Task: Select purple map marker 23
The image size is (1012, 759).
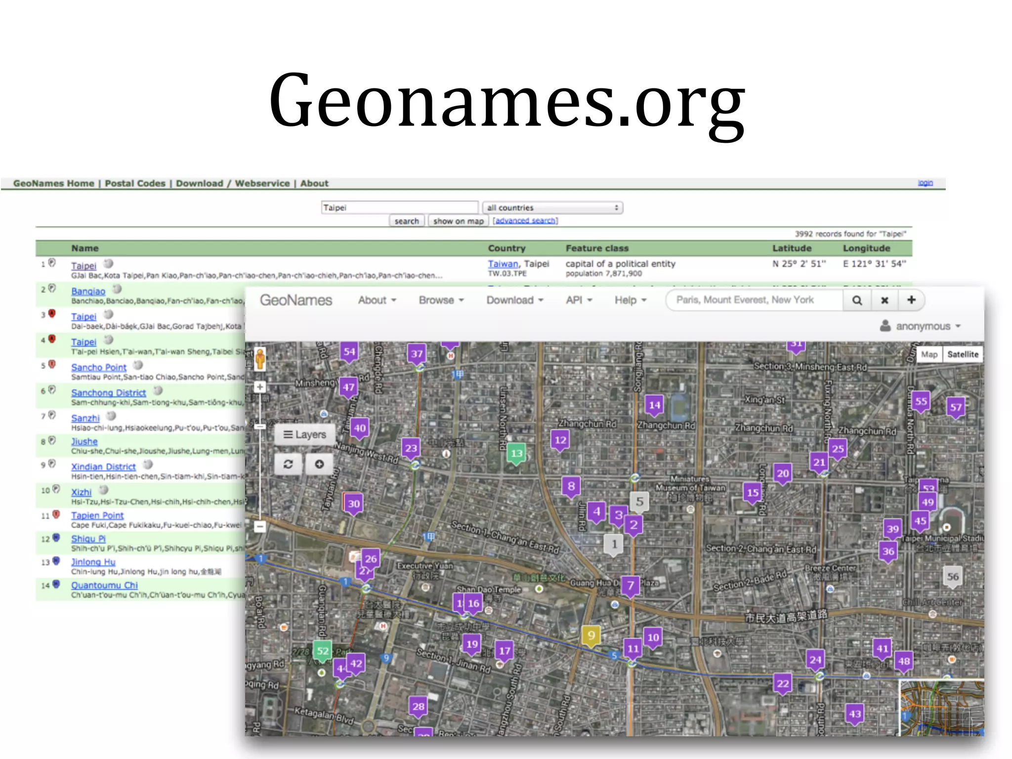Action: [x=411, y=449]
